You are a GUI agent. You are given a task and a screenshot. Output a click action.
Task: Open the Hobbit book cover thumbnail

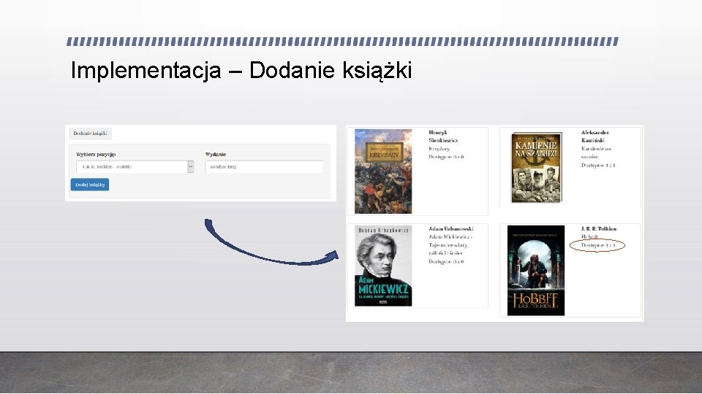point(536,270)
